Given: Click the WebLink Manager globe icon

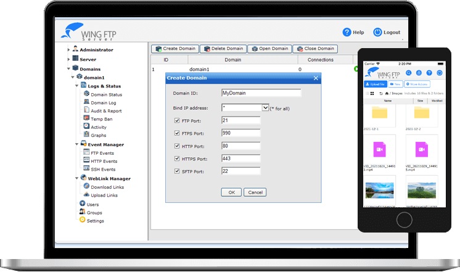Looking at the screenshot, I should (84, 177).
